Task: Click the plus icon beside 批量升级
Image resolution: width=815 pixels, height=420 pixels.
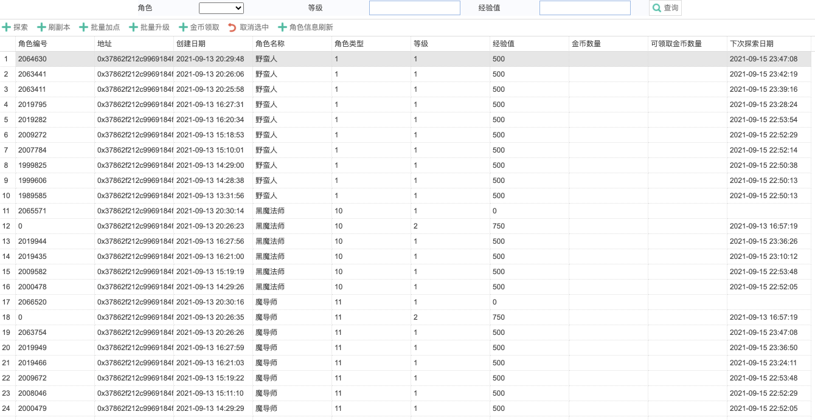Action: click(x=133, y=27)
